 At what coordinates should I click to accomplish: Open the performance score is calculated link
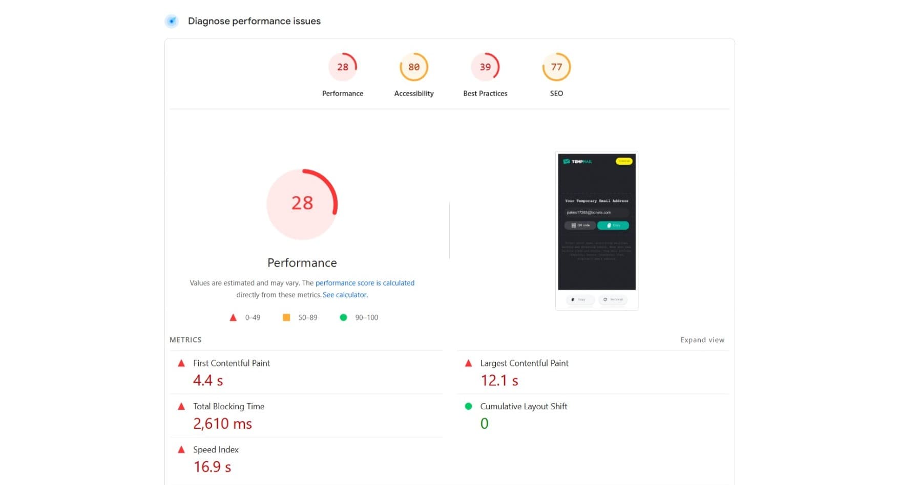pos(365,282)
